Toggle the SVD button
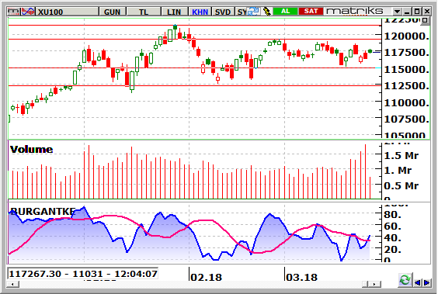Image resolution: width=438 pixels, height=294 pixels. 223,12
